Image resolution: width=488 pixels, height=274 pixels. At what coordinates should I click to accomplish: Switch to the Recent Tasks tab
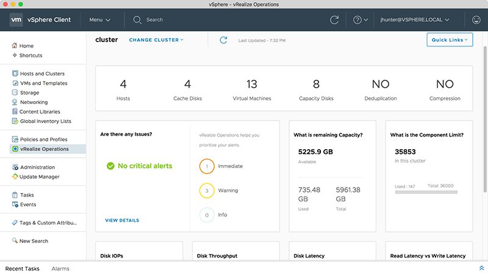tap(23, 269)
